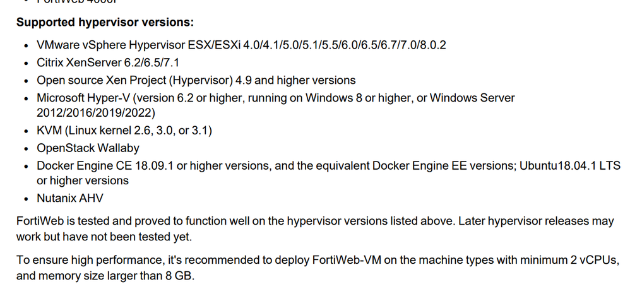Click the "2012/2016/2019/2022" Windows Server years text
The image size is (630, 289).
95,112
